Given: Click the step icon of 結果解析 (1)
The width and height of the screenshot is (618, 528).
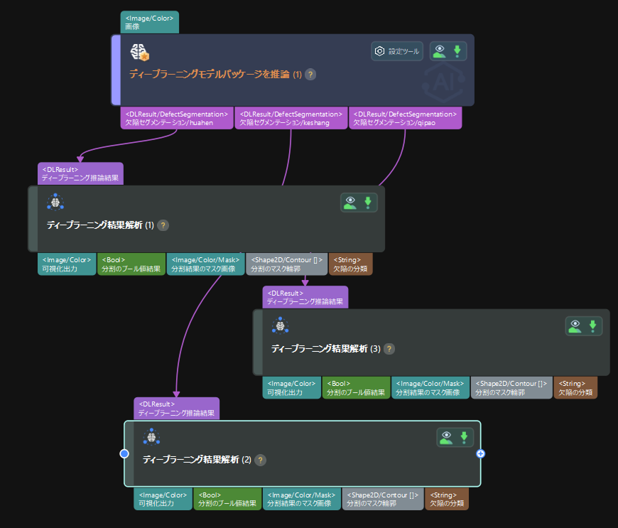Looking at the screenshot, I should click(x=55, y=203).
